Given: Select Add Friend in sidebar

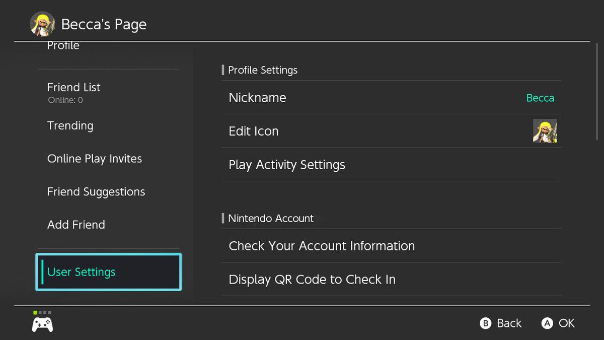Looking at the screenshot, I should 76,225.
